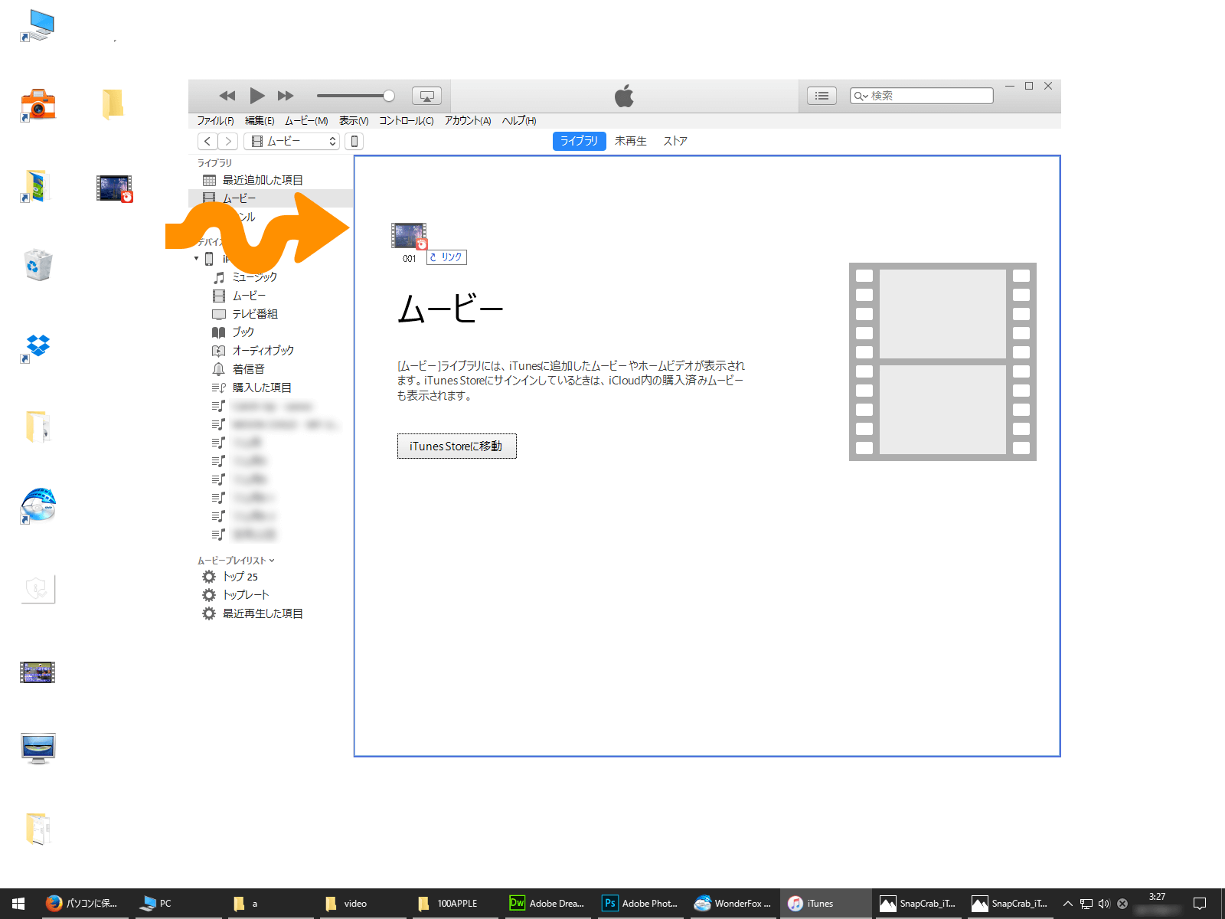1225x919 pixels.
Task: Switch to the ストア tab
Action: (675, 141)
